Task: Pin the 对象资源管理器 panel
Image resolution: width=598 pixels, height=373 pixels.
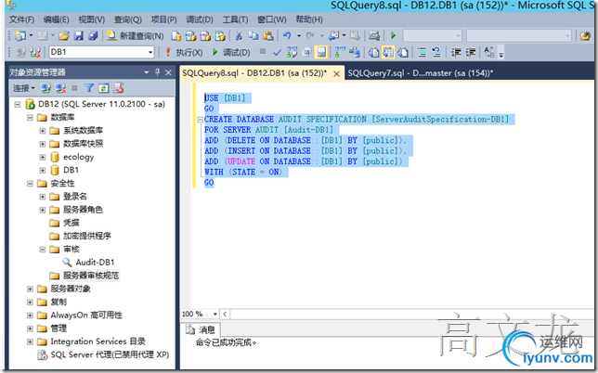Action: coord(158,72)
